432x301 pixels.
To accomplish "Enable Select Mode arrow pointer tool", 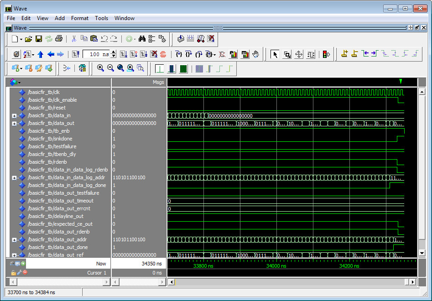I will (x=275, y=54).
